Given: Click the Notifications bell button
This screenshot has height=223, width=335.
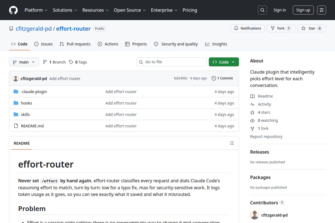Looking at the screenshot, I should click(x=247, y=28).
